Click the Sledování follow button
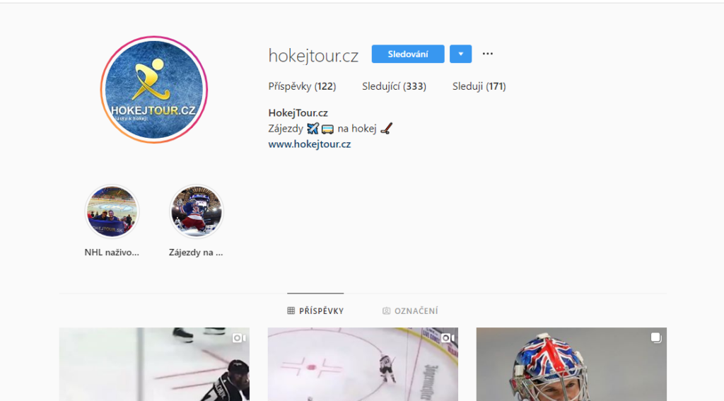 [x=408, y=54]
